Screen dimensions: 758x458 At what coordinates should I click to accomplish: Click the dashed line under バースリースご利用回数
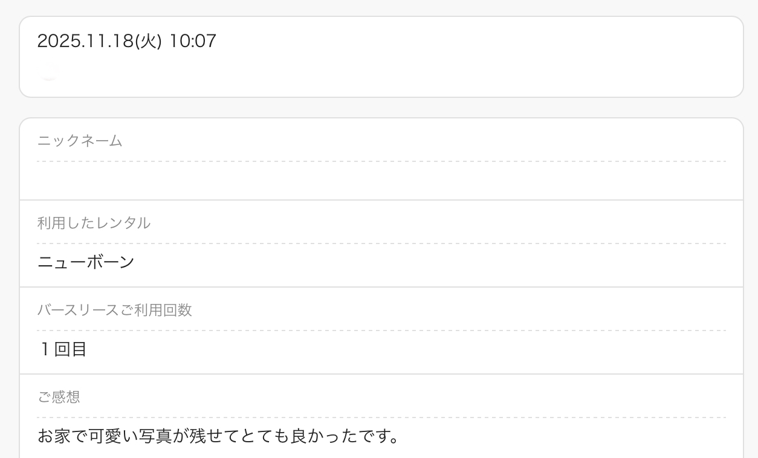(x=381, y=331)
